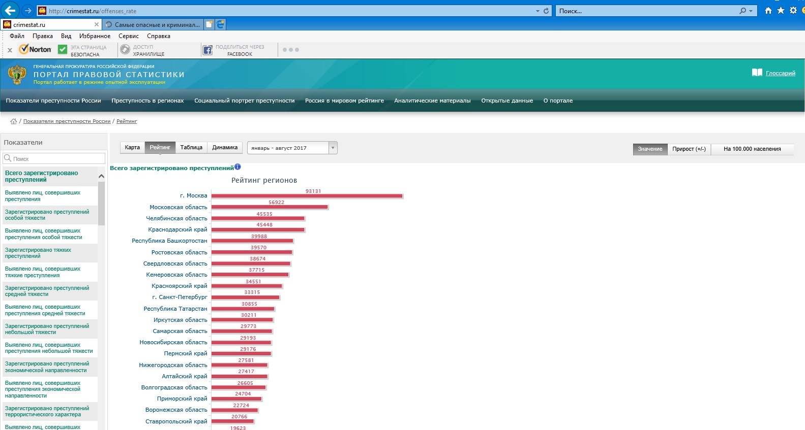Open the browser home page icon
Viewport: 805px width, 430px height.
768,10
